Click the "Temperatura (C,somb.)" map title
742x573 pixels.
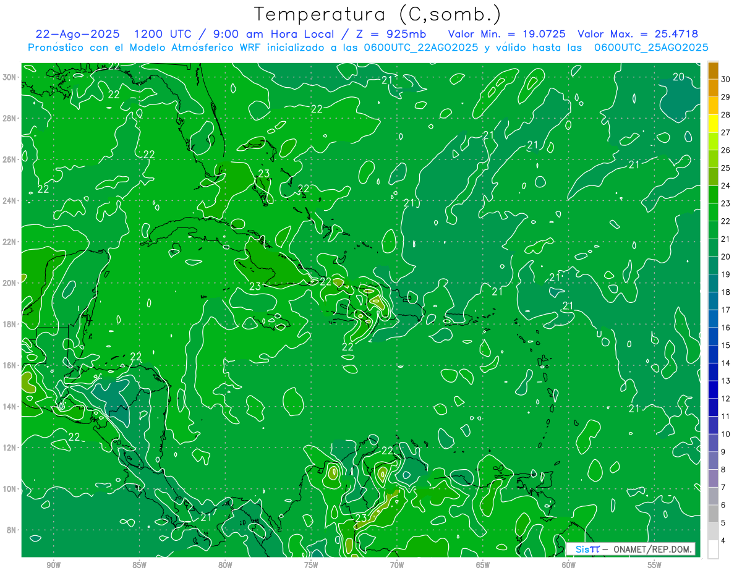(378, 15)
